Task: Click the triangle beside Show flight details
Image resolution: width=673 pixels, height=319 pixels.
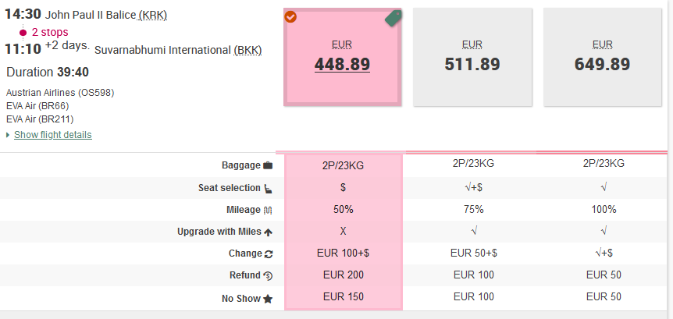Action: [x=8, y=135]
